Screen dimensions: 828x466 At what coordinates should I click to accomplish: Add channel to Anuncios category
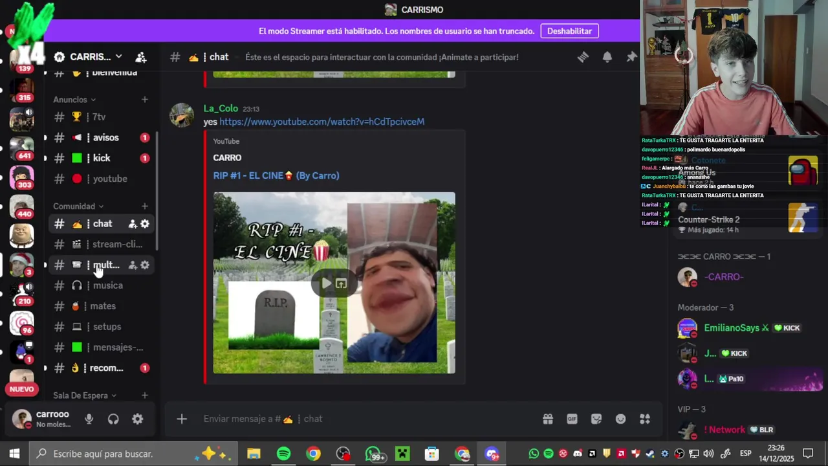pyautogui.click(x=145, y=100)
